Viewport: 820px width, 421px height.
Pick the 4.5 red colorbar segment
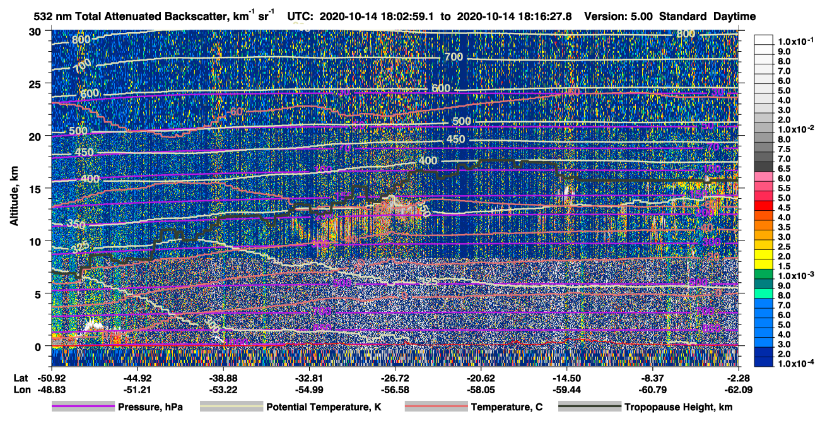pos(763,207)
